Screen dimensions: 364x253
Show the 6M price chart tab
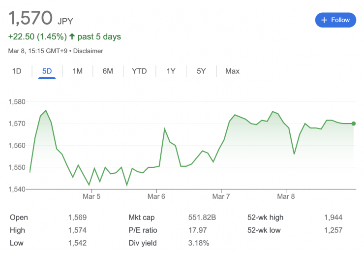[108, 71]
